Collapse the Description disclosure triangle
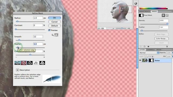The image size is (173, 97). (17, 70)
